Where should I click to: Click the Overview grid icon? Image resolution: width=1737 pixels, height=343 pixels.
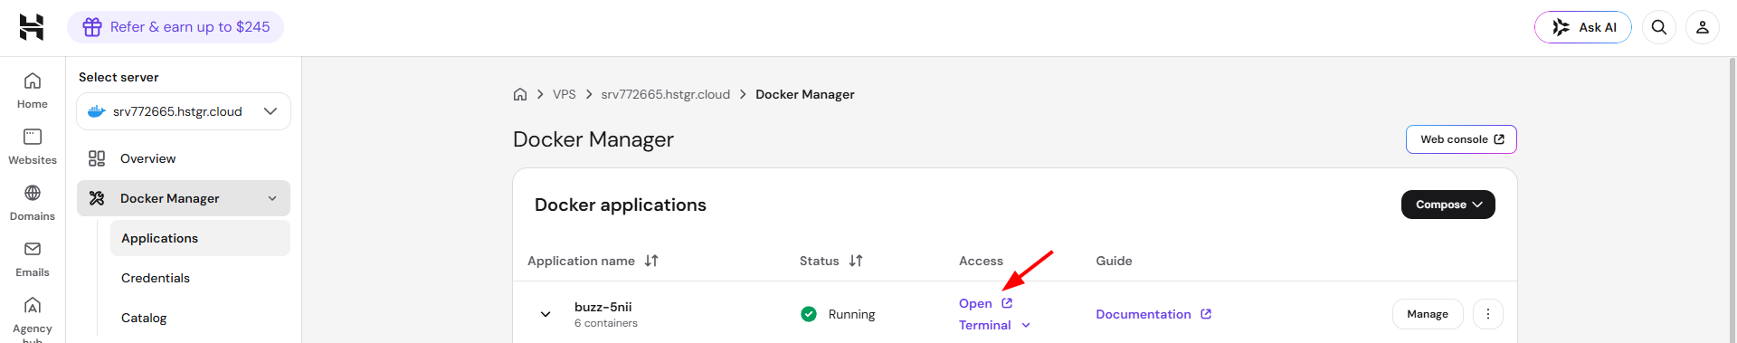pos(97,158)
